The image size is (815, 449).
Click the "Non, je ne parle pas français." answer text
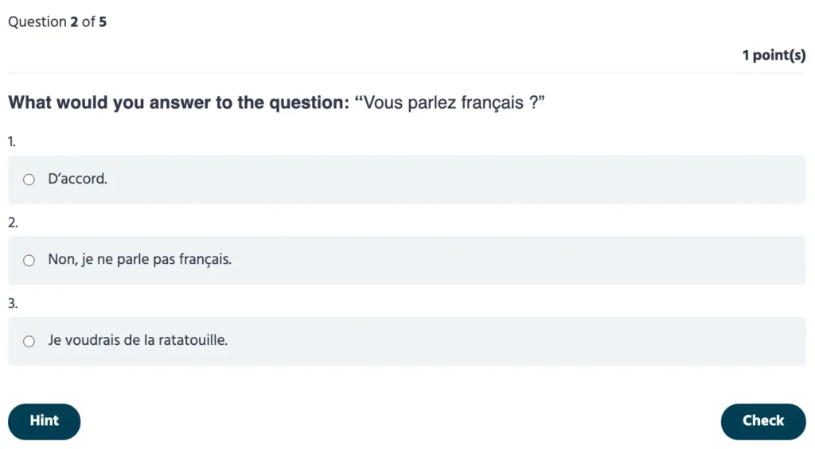point(139,260)
